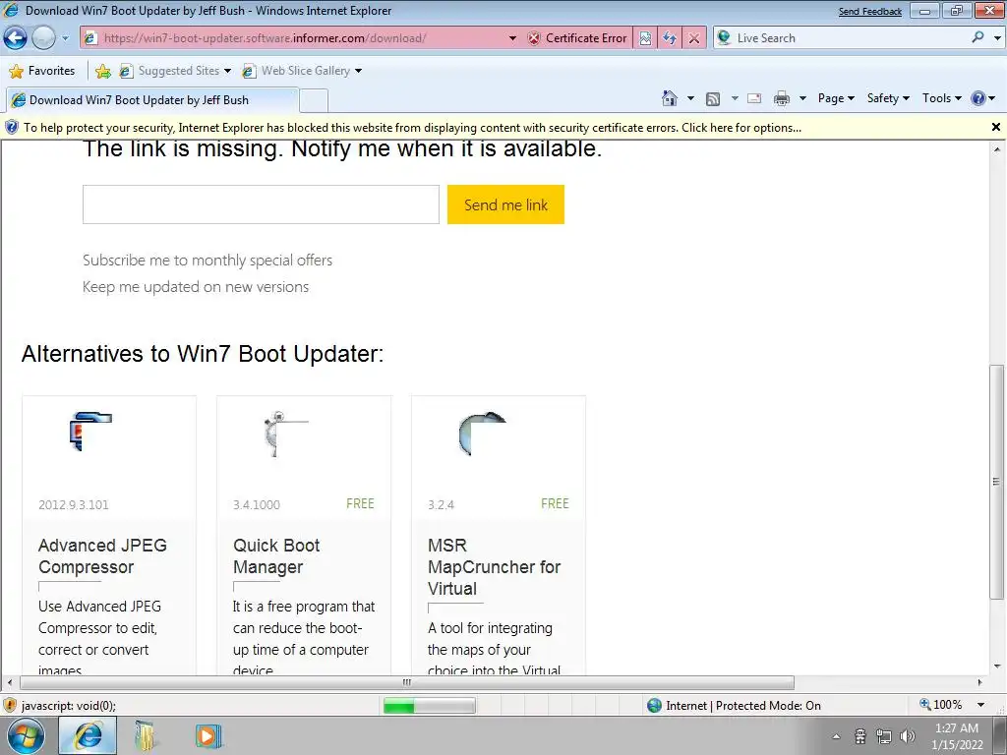Viewport: 1007px width, 755px height.
Task: Click the Advanced JPEG Compressor icon
Action: (89, 433)
